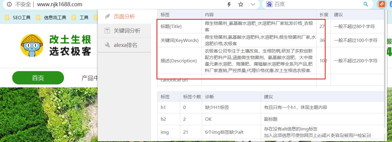Open the SEO工具 bookmark folder
The image size is (392, 142).
coord(17,17)
